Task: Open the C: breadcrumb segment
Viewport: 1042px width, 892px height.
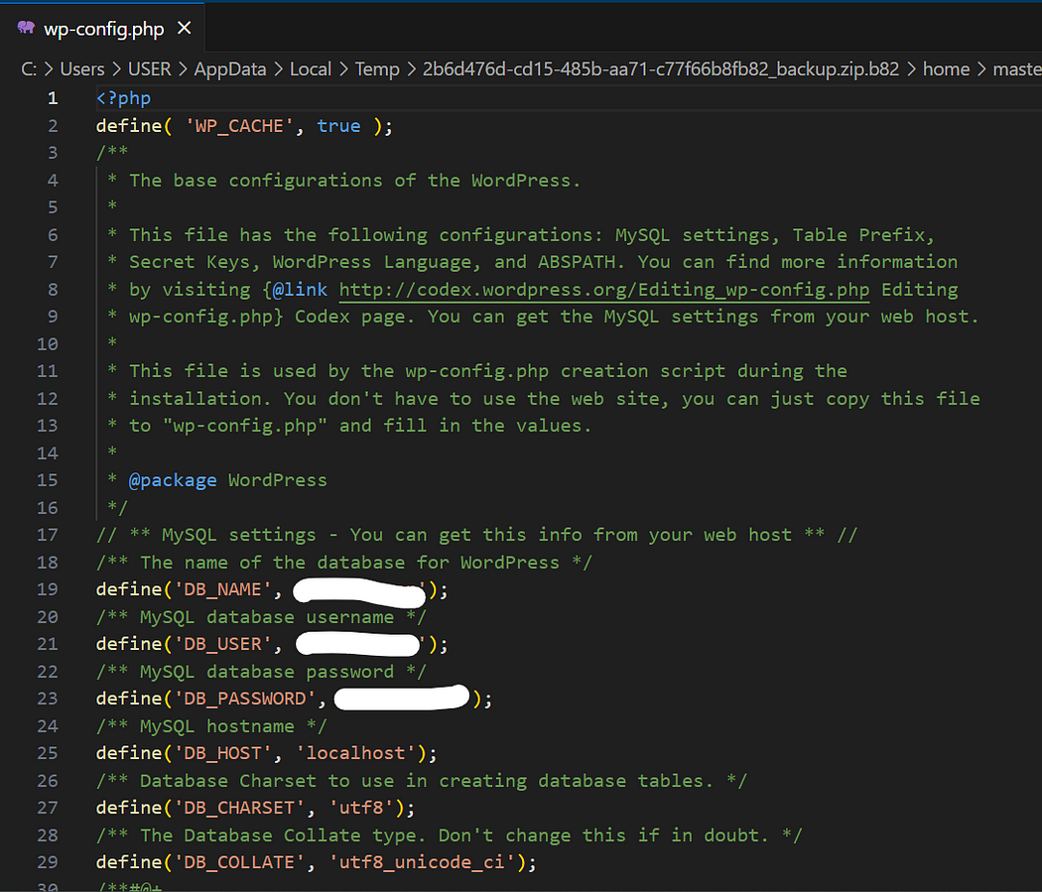Action: coord(29,69)
